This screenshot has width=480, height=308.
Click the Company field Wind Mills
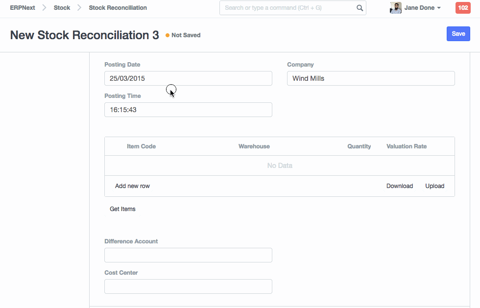(370, 78)
